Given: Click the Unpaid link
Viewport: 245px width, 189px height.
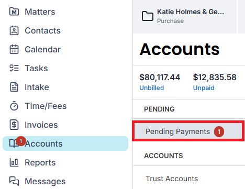Looking at the screenshot, I should pyautogui.click(x=204, y=88).
